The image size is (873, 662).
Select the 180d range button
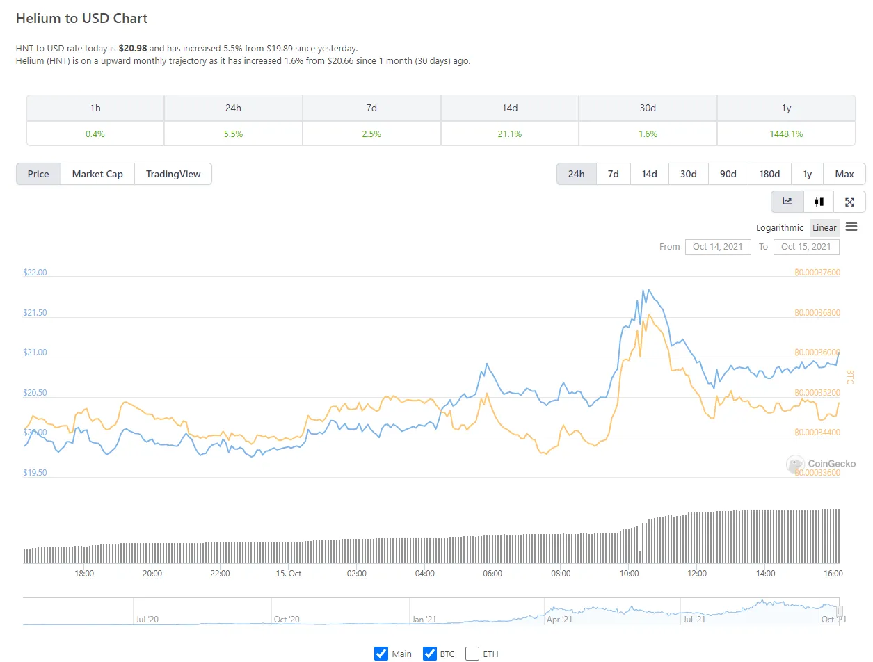pyautogui.click(x=769, y=174)
